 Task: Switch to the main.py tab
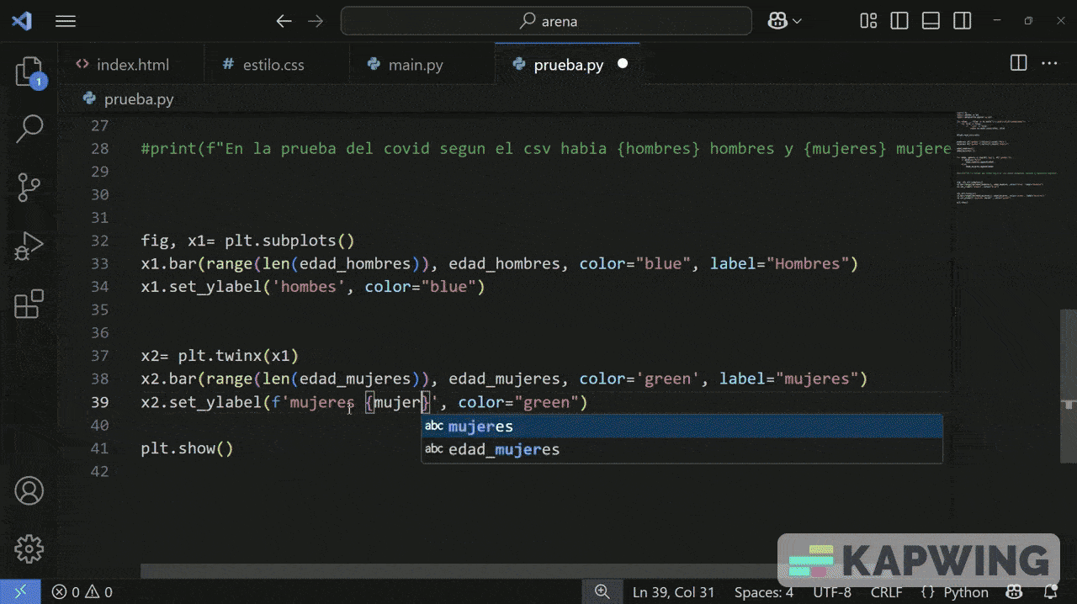point(415,65)
